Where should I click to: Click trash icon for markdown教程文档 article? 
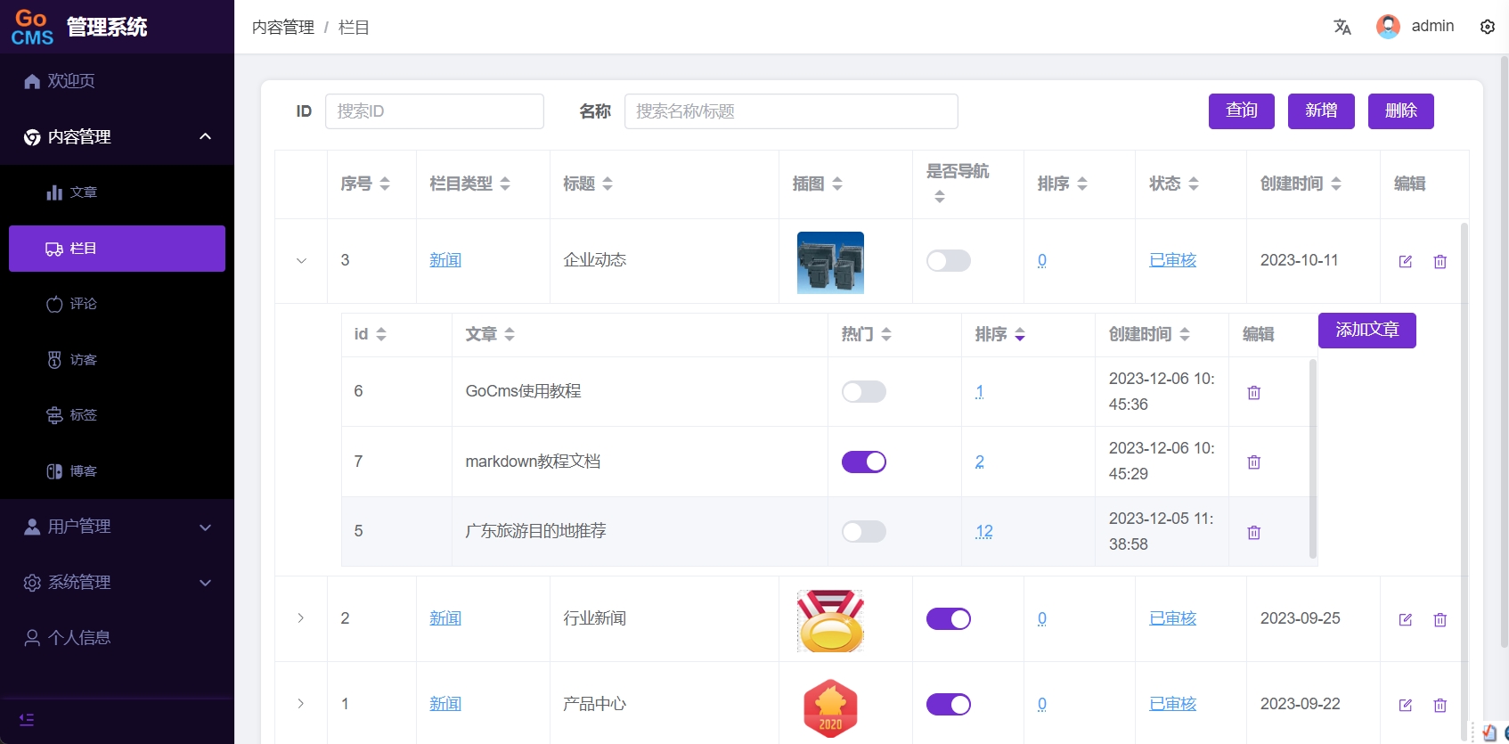coord(1253,462)
